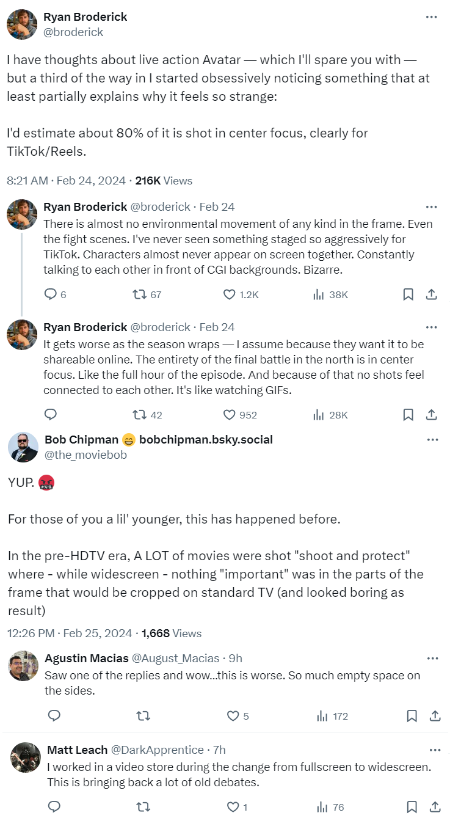Open Matt Leach's profile avatar
The width and height of the screenshot is (450, 818).
tap(26, 758)
